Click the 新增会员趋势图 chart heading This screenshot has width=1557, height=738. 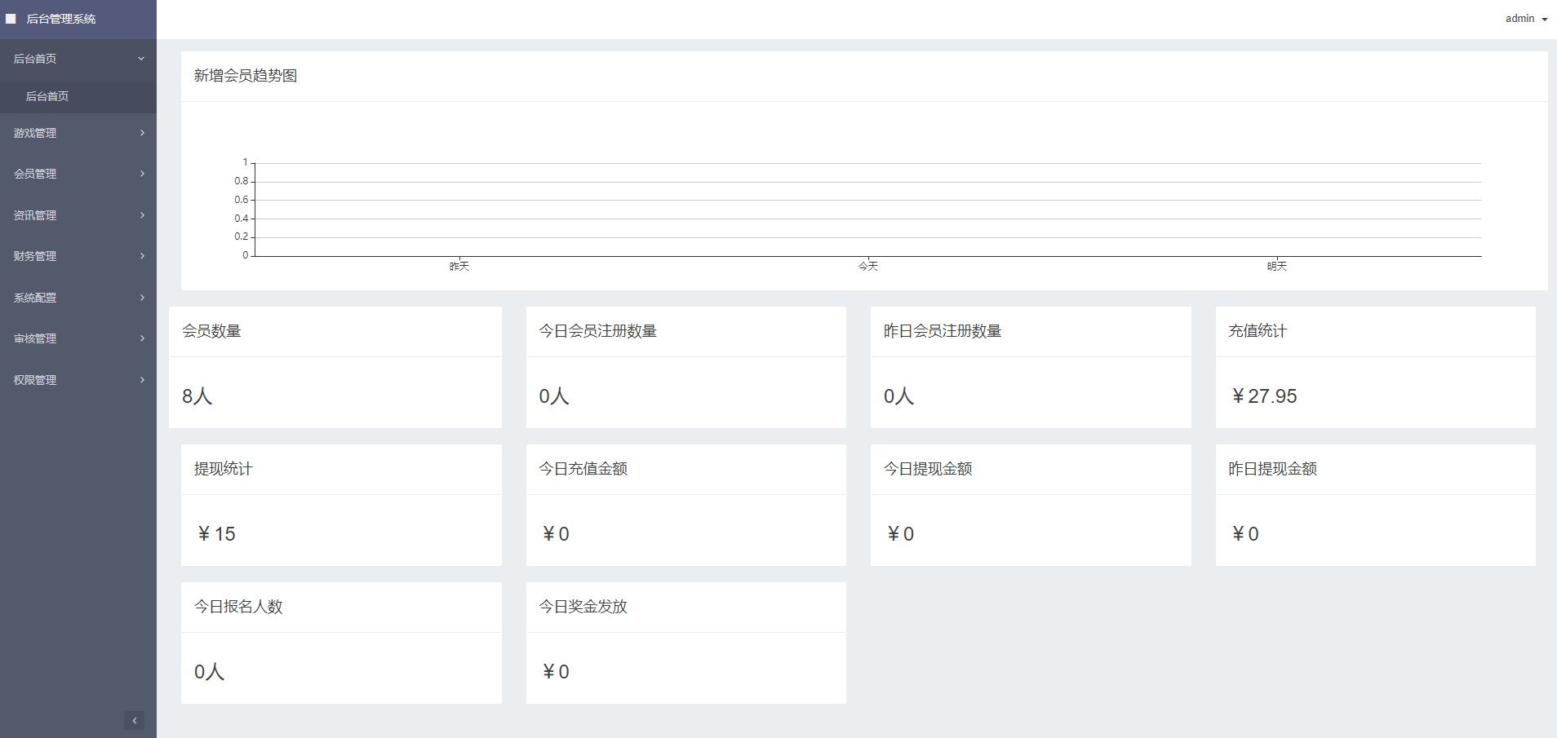point(245,76)
